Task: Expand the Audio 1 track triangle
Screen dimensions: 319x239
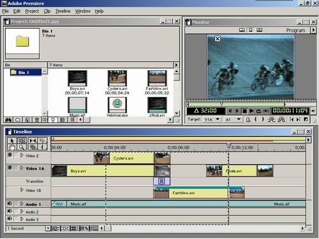Action: click(22, 204)
